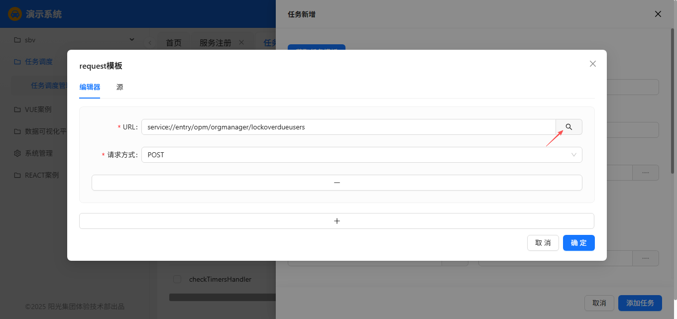The width and height of the screenshot is (677, 319).
Task: Click the 确定 button
Action: click(x=578, y=243)
